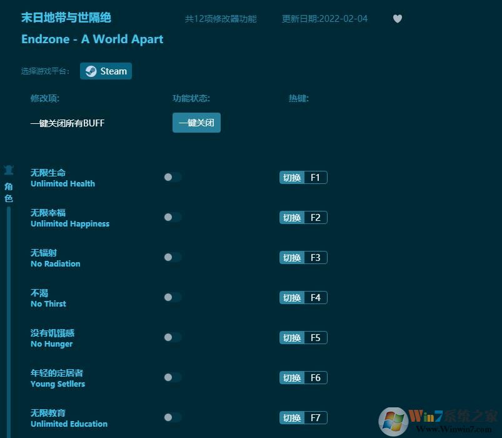Click the 切换 F1 hotkey button
The width and height of the screenshot is (502, 438).
[303, 177]
